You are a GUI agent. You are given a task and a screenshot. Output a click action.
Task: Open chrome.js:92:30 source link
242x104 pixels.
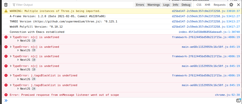coord(227,95)
